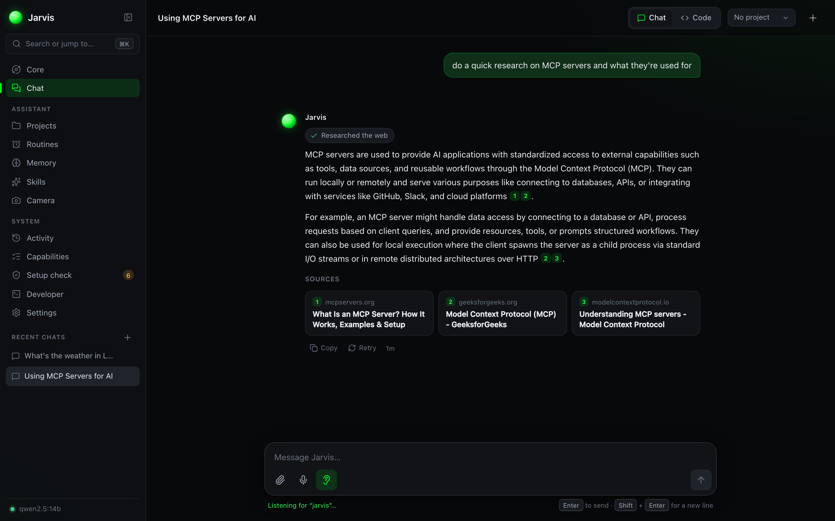Viewport: 835px width, 521px height.
Task: Open Activity in the sidebar
Action: (x=73, y=238)
